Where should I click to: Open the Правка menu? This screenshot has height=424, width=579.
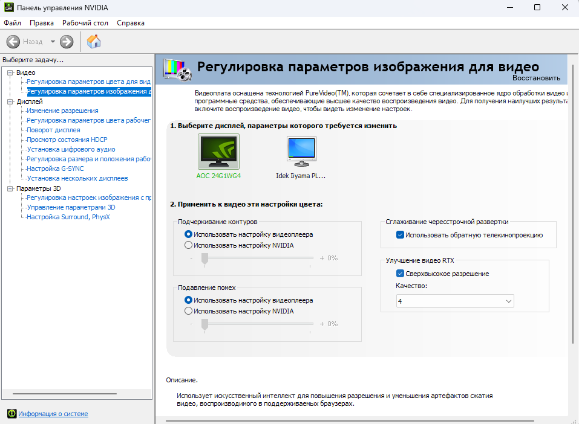pyautogui.click(x=42, y=23)
